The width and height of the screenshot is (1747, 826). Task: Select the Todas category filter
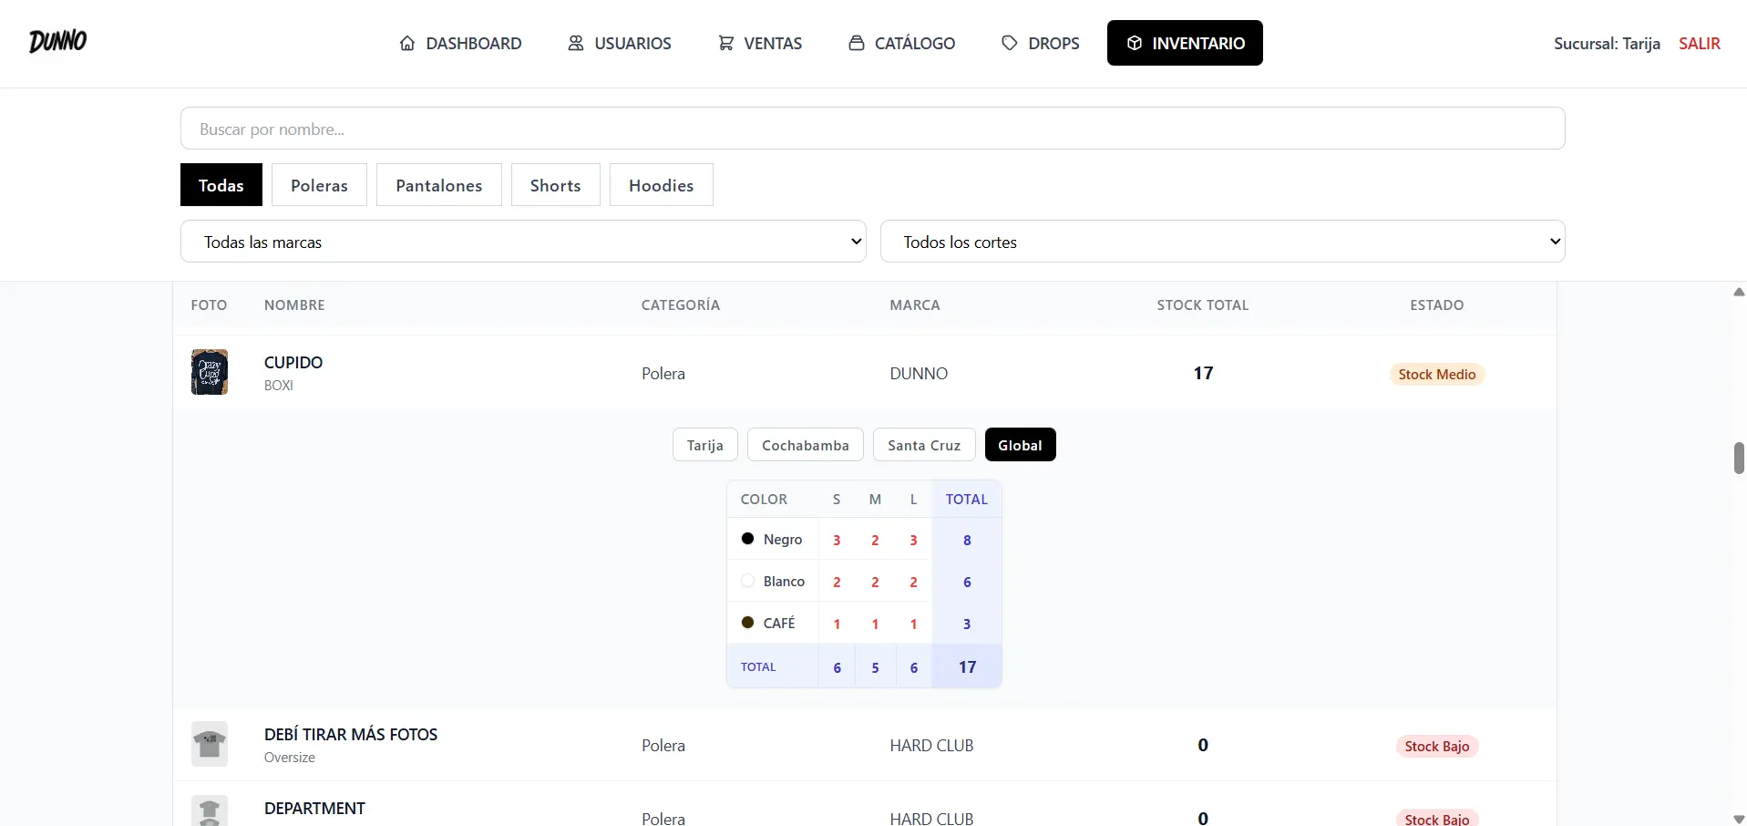pos(221,185)
